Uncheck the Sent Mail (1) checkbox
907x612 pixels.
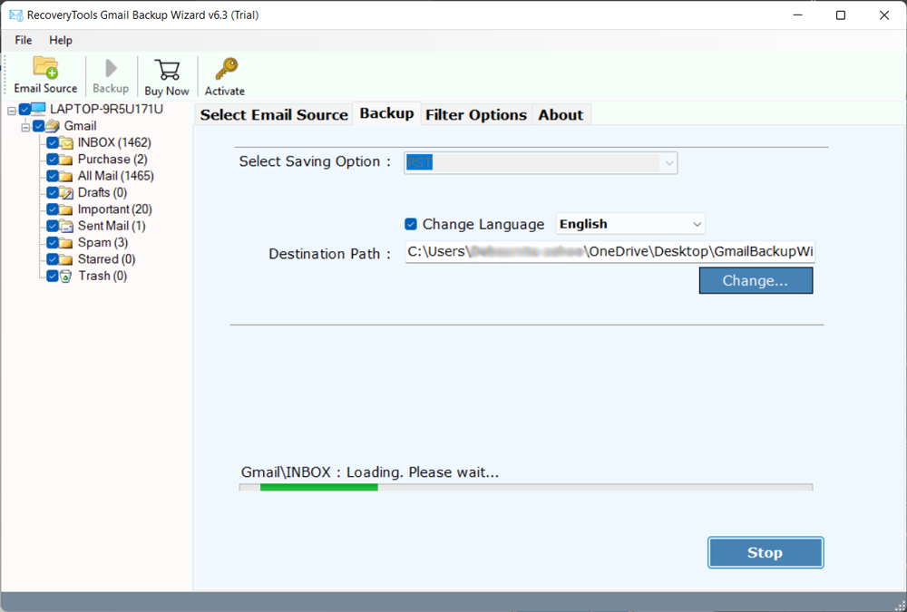pos(53,226)
